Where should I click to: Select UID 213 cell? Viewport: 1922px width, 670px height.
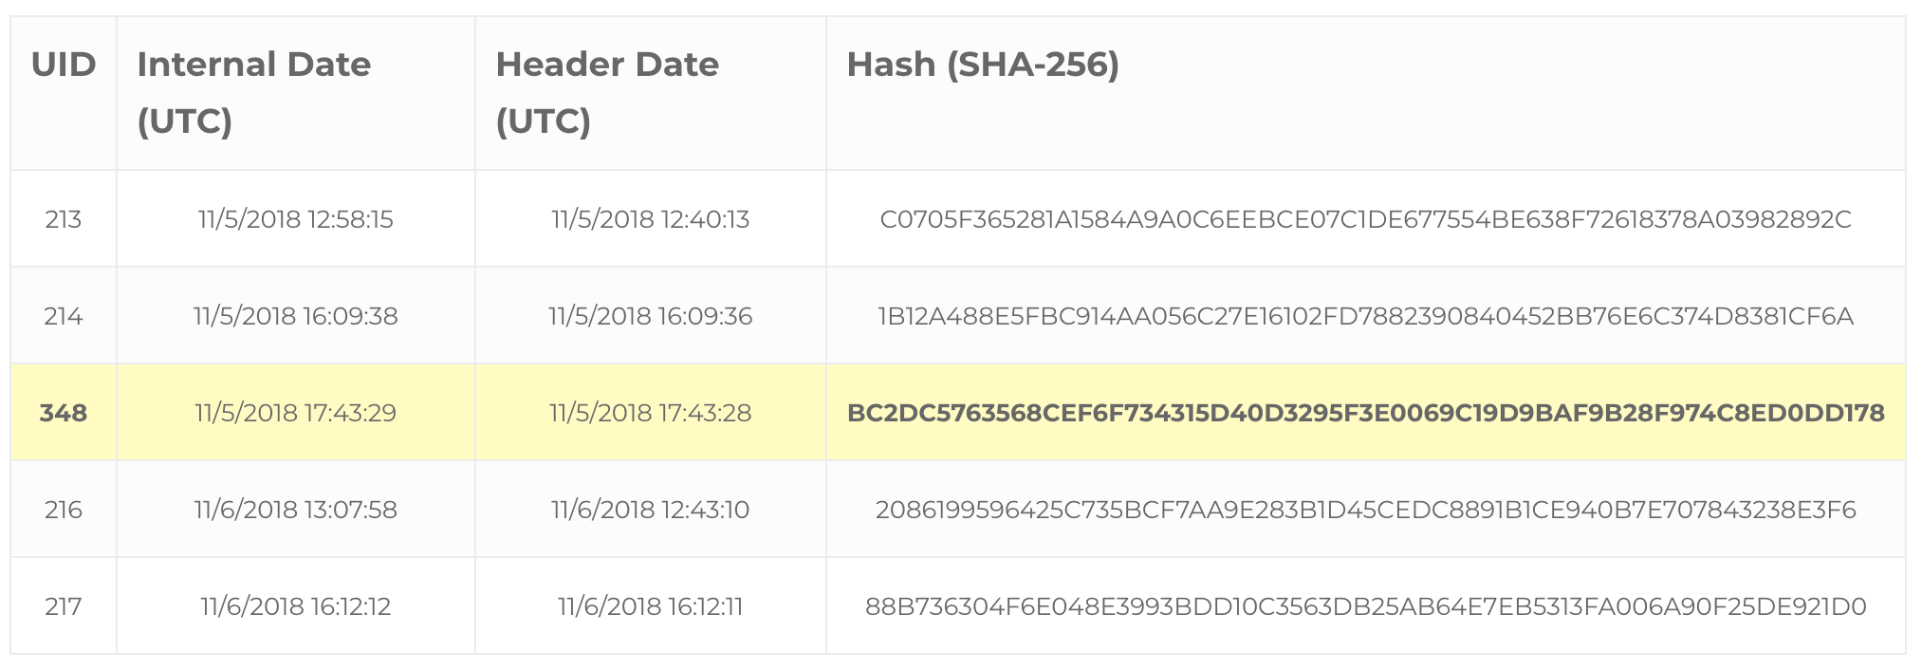tap(64, 219)
